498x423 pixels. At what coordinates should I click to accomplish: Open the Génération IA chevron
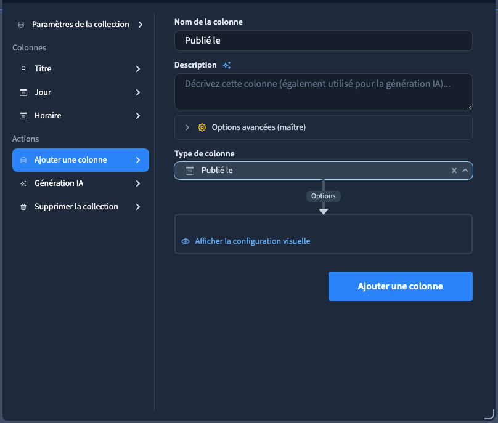pyautogui.click(x=138, y=183)
